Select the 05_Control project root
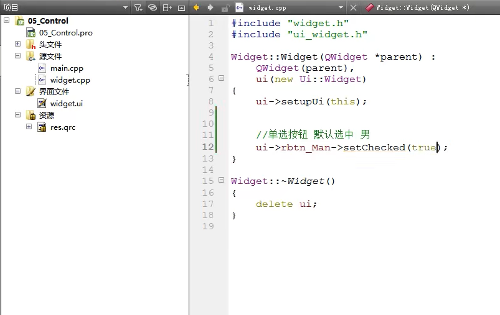Viewport: 500px width, 315px height. tap(48, 21)
